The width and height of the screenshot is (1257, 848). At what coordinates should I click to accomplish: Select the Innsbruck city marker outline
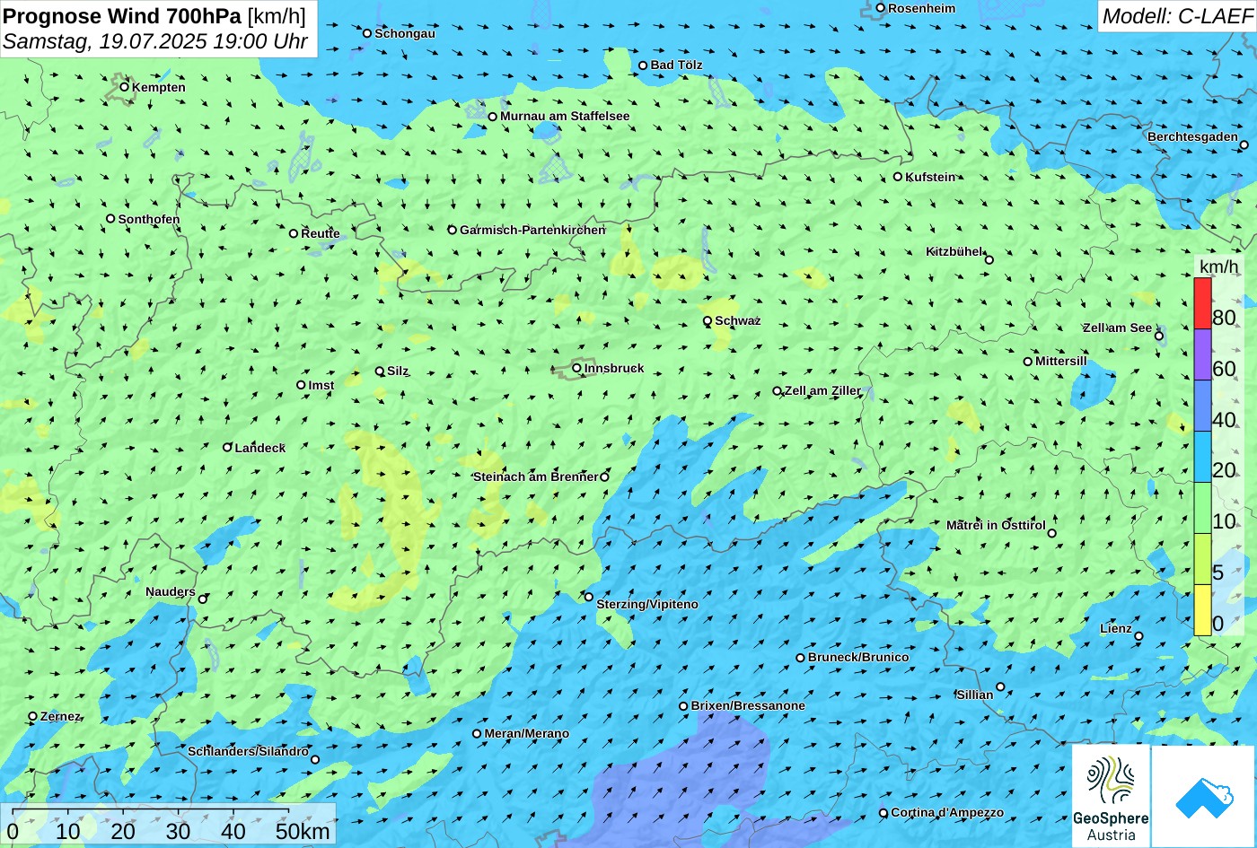point(576,368)
